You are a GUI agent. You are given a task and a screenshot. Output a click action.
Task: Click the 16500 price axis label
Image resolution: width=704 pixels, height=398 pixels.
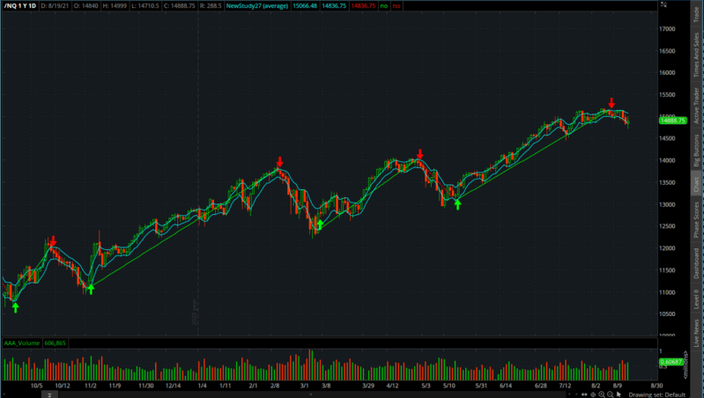[x=667, y=51]
